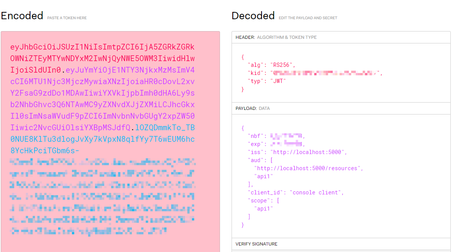455x252 pixels.
Task: Click the PASTE A TOKEN HERE label
Action: pyautogui.click(x=67, y=18)
